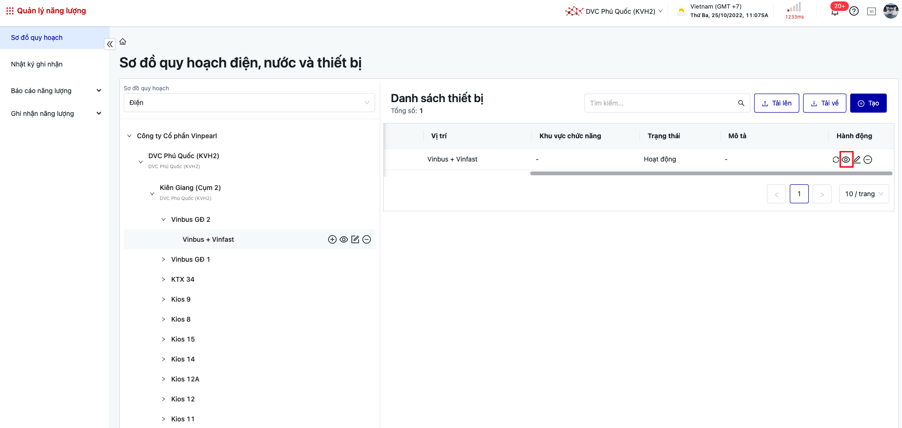Select the Vinbus GĐ 1 tree item label

(x=191, y=259)
